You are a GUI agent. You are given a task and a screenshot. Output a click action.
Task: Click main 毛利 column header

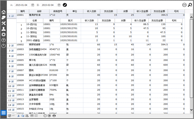(176, 11)
